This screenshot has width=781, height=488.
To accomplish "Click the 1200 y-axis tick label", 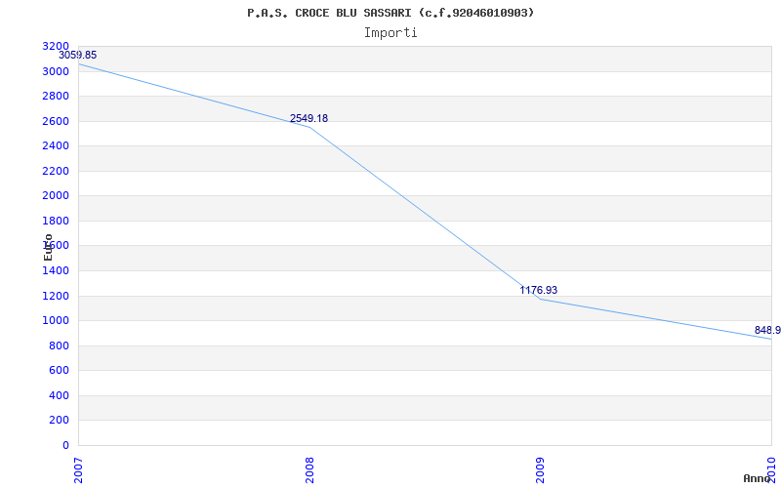I will [x=56, y=296].
